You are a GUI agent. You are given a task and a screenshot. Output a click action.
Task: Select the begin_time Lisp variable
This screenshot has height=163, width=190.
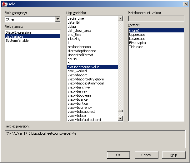coord(92,18)
